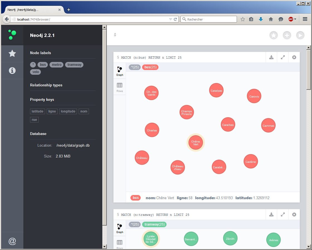Select the velo node label
The width and height of the screenshot is (312, 250).
click(x=36, y=72)
